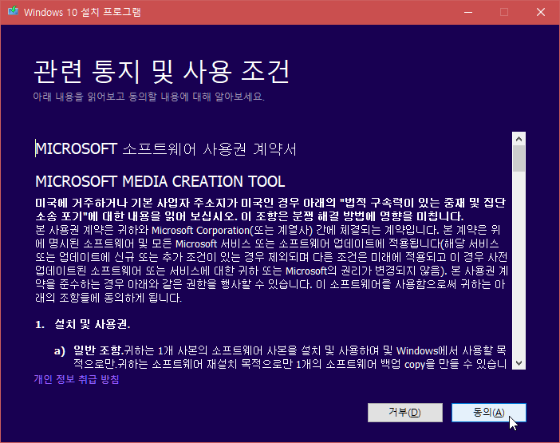Click the section title 1. 설치 및 사용권.
560x443 pixels.
83,324
